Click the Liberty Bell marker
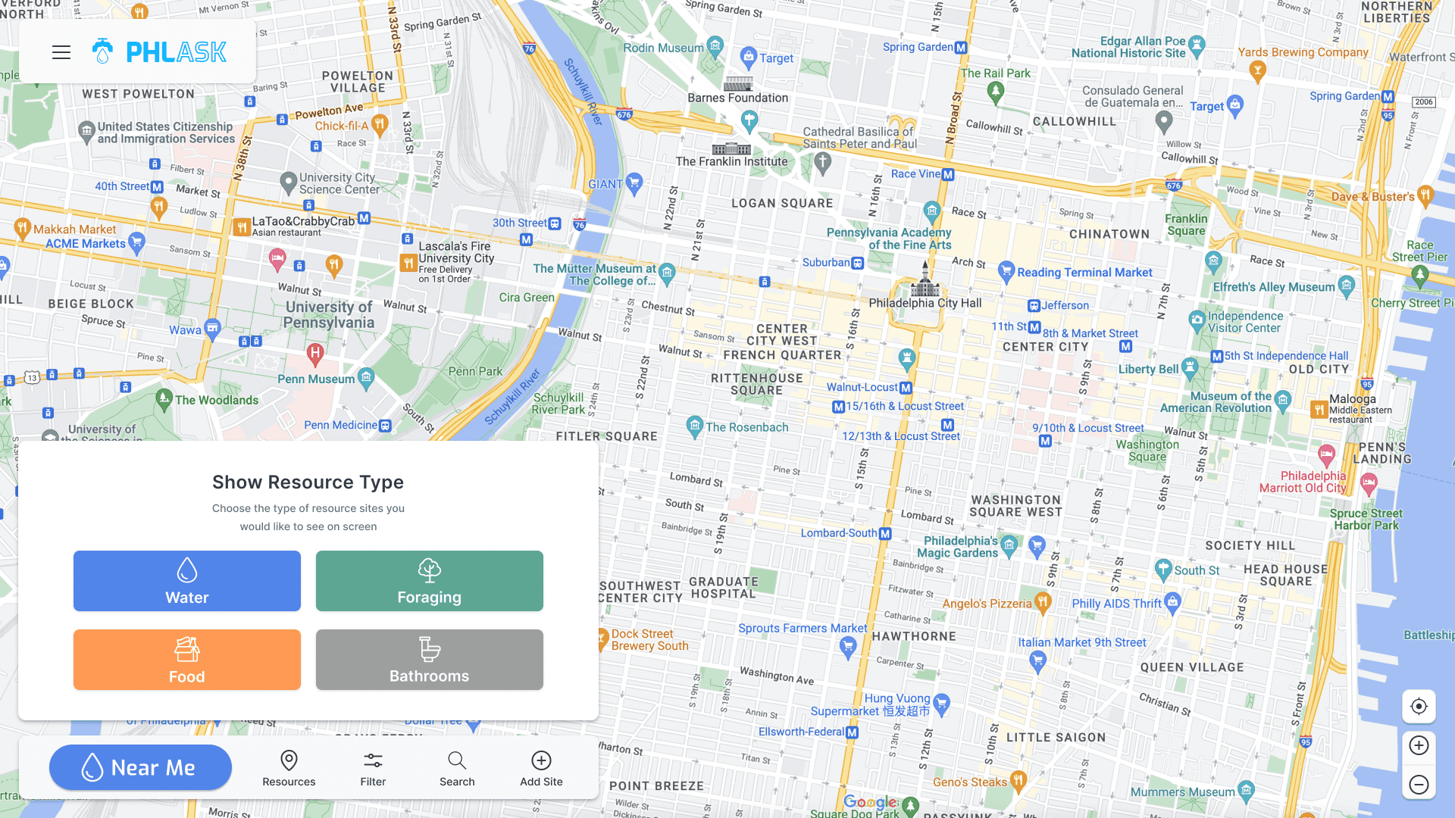The image size is (1455, 818). (x=1189, y=367)
